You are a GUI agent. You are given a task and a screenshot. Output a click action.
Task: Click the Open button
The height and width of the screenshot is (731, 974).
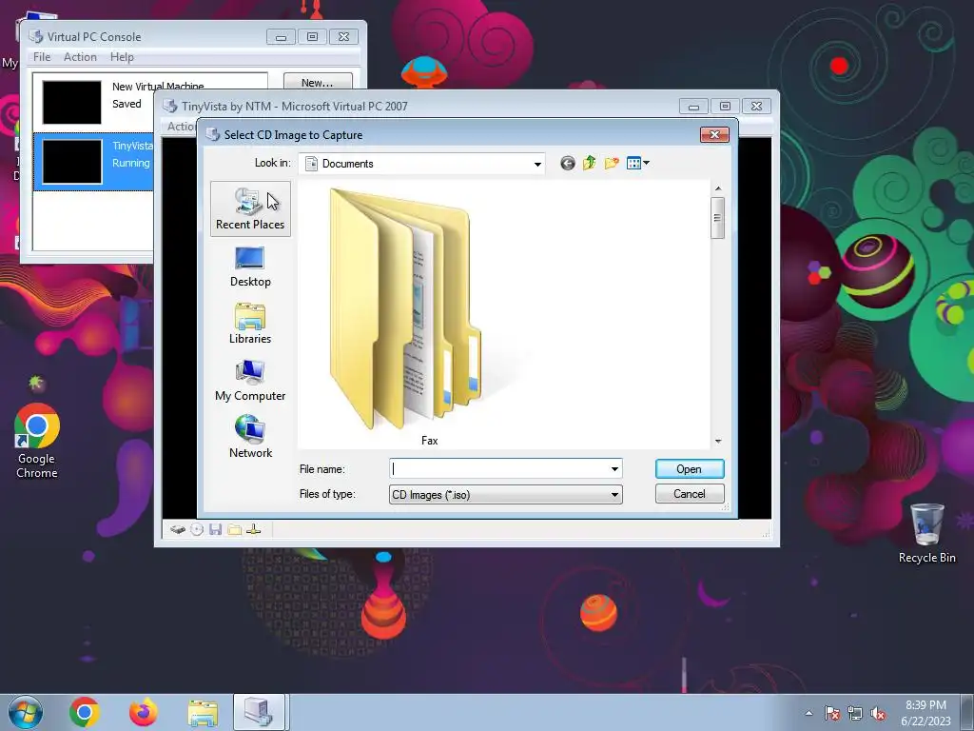pyautogui.click(x=690, y=469)
